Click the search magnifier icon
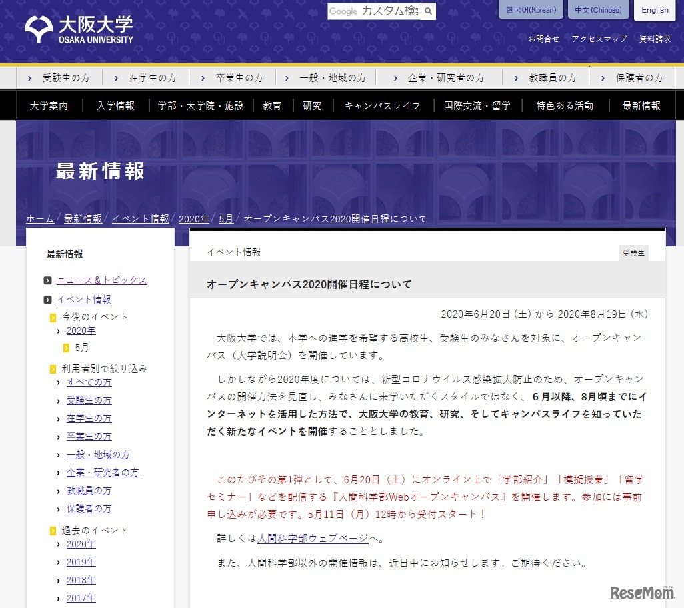684x608 pixels. pos(429,11)
